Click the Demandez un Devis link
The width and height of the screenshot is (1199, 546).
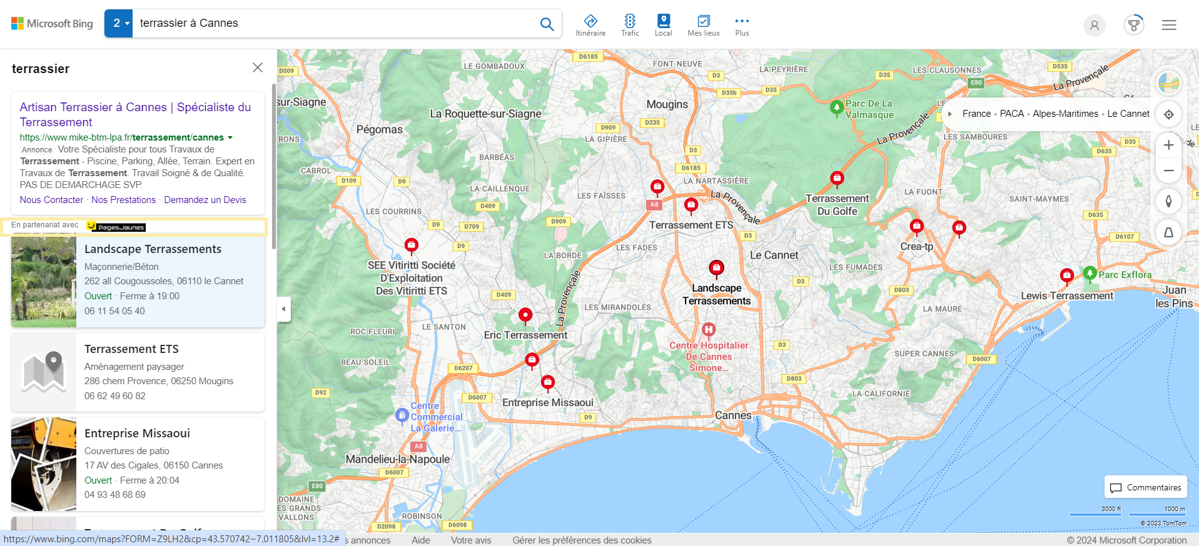[x=205, y=200]
